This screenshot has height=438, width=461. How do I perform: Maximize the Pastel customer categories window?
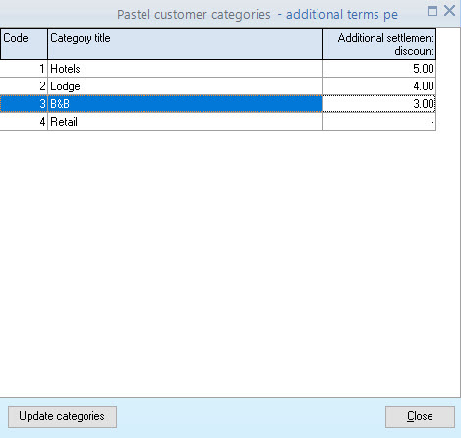[432, 11]
